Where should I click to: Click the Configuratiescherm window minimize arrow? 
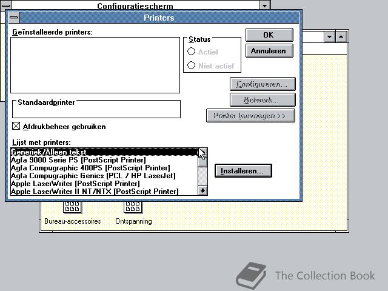[264, 5]
